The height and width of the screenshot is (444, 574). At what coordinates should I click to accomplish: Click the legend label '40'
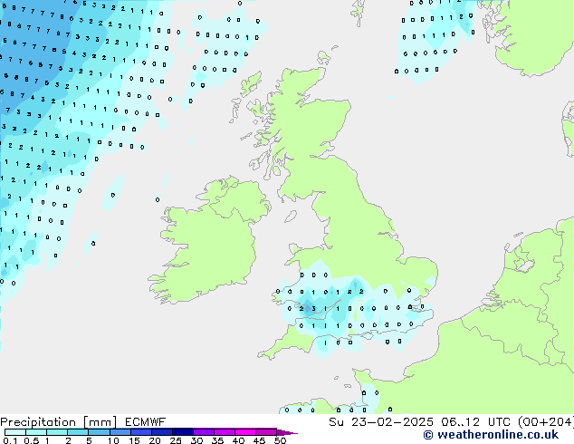[238, 440]
